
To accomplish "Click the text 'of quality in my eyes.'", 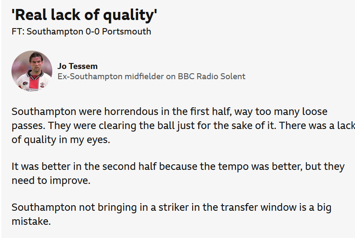I will 61,140.
